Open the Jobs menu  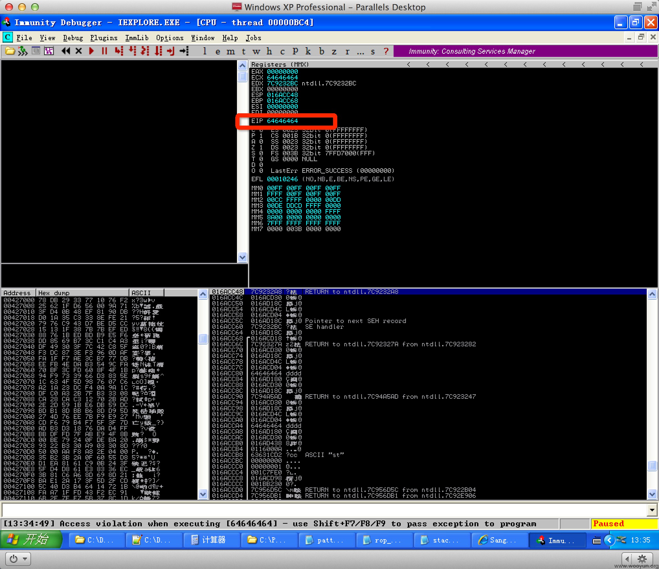click(253, 38)
